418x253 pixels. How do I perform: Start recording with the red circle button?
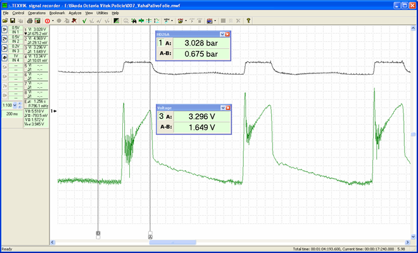[x=47, y=21]
